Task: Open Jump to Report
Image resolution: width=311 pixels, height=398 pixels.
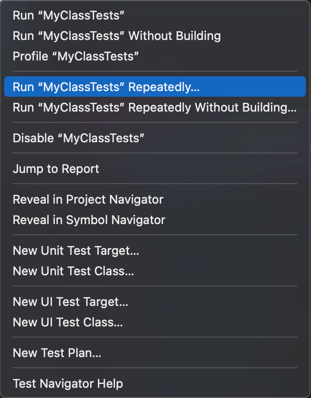Action: click(x=56, y=169)
